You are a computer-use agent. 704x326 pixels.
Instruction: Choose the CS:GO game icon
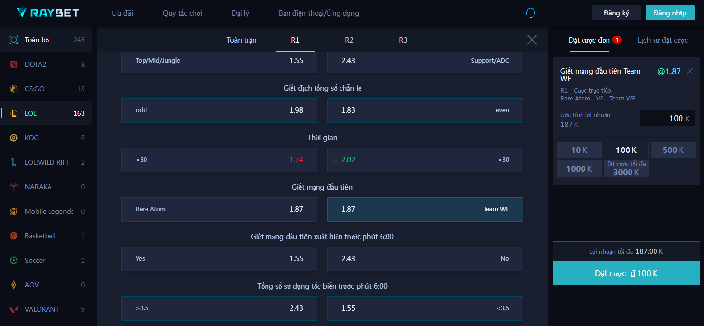(x=14, y=89)
